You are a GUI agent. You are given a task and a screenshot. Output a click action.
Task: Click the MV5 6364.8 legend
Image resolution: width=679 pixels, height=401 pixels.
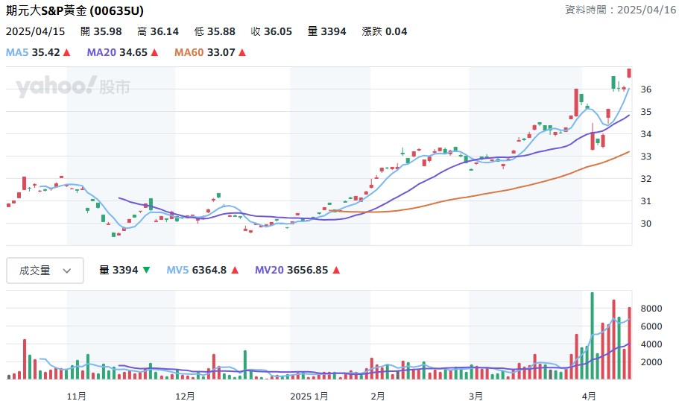tap(197, 271)
